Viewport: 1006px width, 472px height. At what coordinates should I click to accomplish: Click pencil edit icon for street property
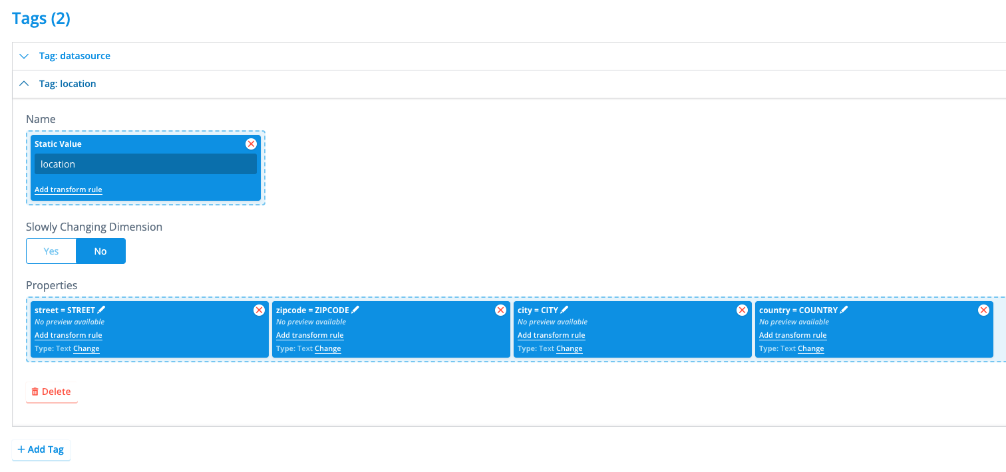(101, 310)
